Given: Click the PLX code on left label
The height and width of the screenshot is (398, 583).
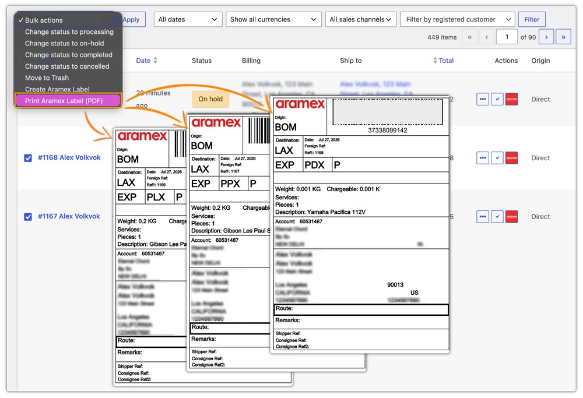Looking at the screenshot, I should [x=156, y=197].
